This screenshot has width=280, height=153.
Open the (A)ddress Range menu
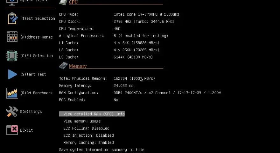pyautogui.click(x=36, y=37)
